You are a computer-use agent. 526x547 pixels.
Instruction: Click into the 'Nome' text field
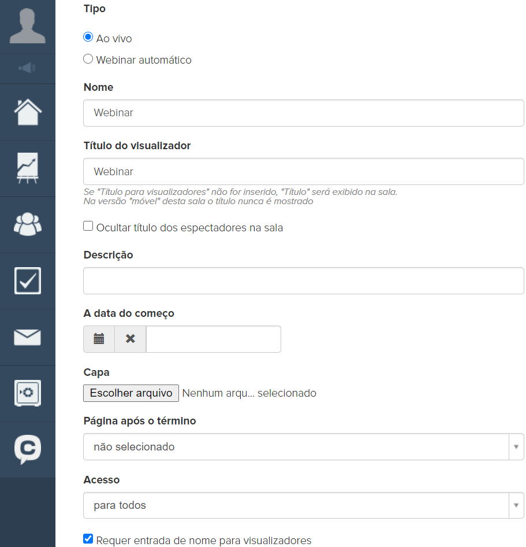pyautogui.click(x=303, y=113)
